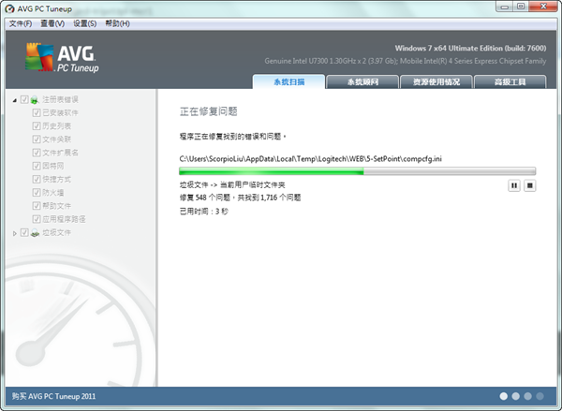The height and width of the screenshot is (411, 562).
Task: Pause the repair with the pause button
Action: pos(514,185)
